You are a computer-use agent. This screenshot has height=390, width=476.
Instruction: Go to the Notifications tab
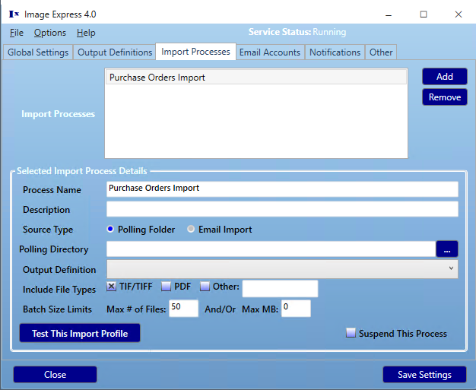point(335,52)
